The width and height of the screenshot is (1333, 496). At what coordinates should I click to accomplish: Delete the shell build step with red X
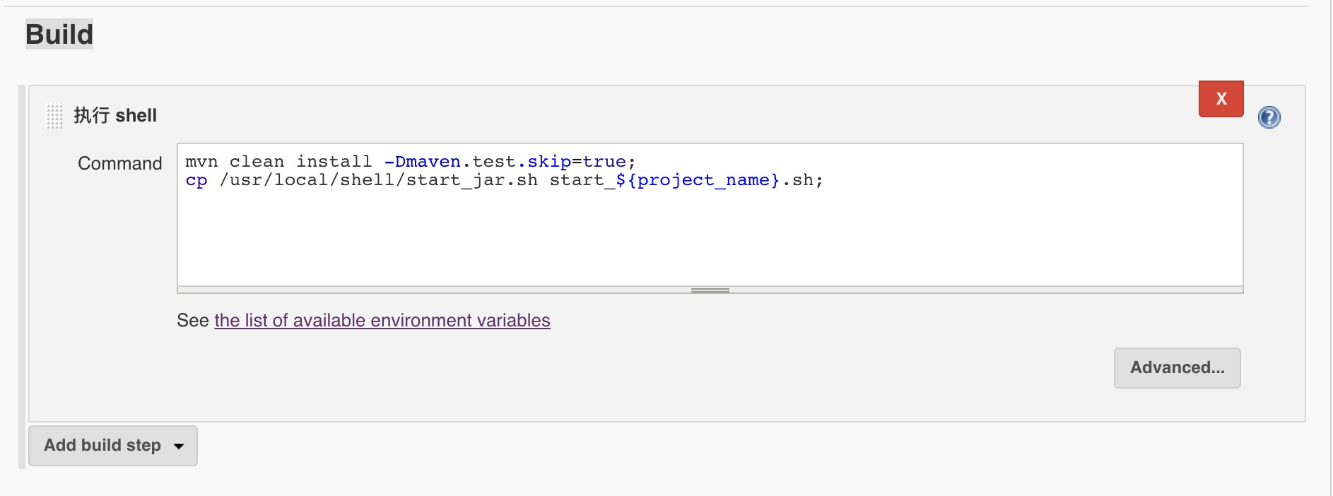1221,99
